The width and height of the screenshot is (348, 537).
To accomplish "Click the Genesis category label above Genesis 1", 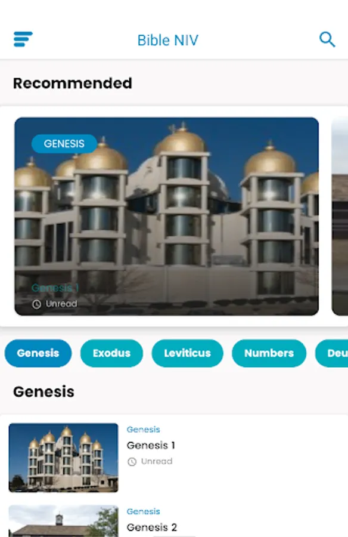I will click(143, 430).
